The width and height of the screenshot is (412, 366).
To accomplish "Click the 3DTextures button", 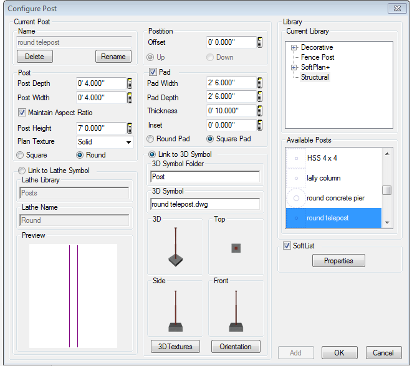I will pyautogui.click(x=175, y=347).
